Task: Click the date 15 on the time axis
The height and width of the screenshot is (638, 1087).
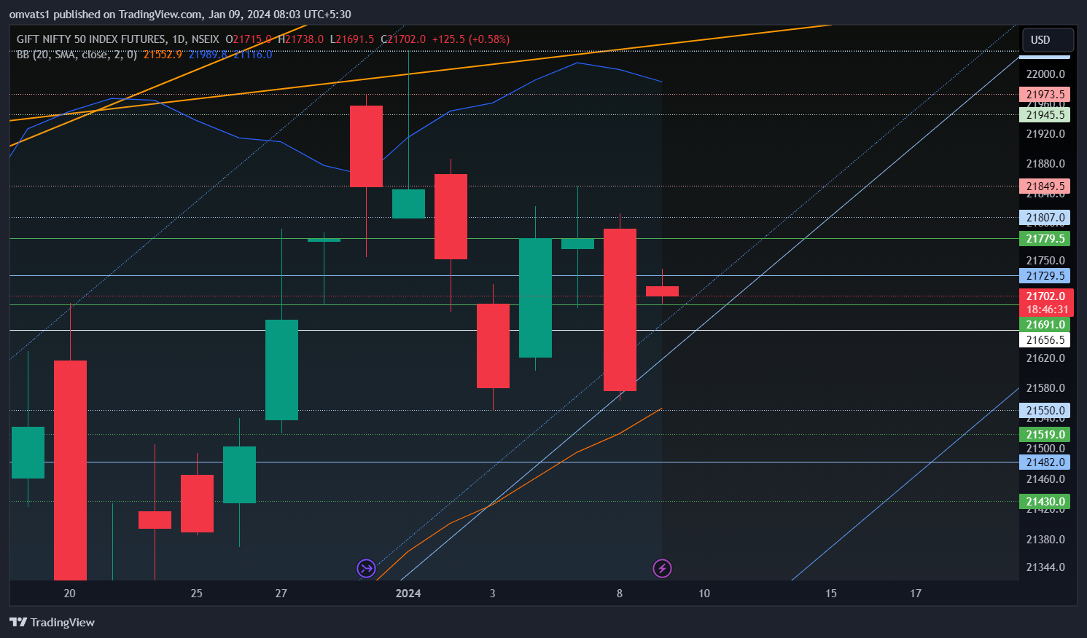Action: 831,594
